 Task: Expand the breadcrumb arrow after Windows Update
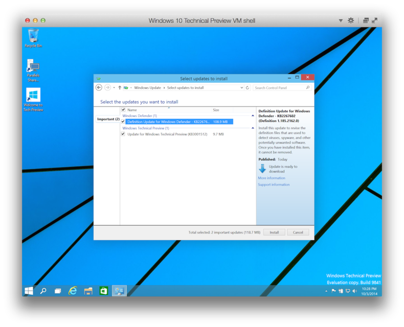(x=164, y=88)
